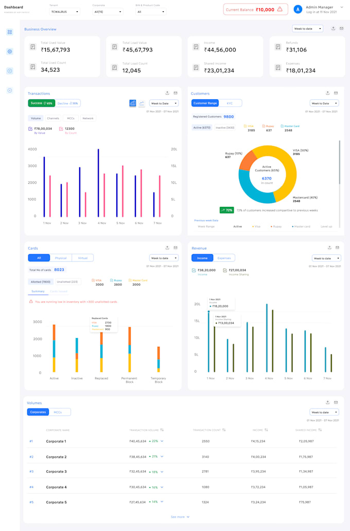Sort the Income column in Volumes
Viewport: 350px width, 531px height.
pos(266,430)
